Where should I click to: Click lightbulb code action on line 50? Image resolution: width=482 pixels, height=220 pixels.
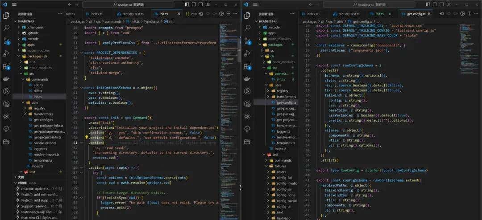pos(87,138)
